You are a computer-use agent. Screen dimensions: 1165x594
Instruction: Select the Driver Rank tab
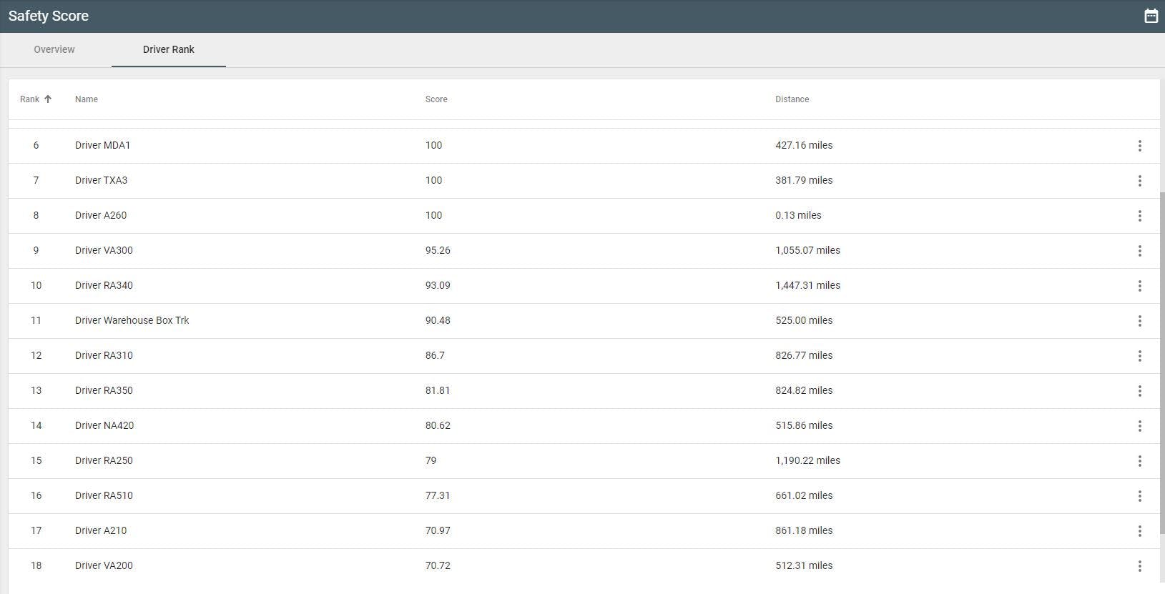pyautogui.click(x=169, y=49)
